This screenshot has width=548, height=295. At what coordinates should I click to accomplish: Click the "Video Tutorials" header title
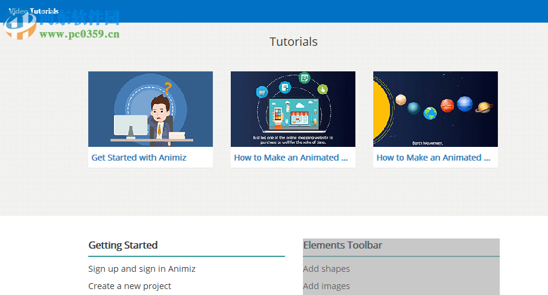(34, 11)
